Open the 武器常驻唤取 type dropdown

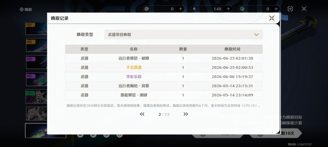click(184, 34)
